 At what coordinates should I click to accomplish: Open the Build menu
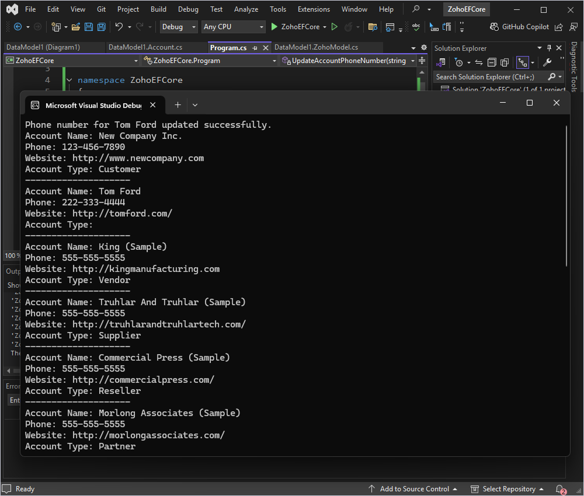click(x=158, y=9)
